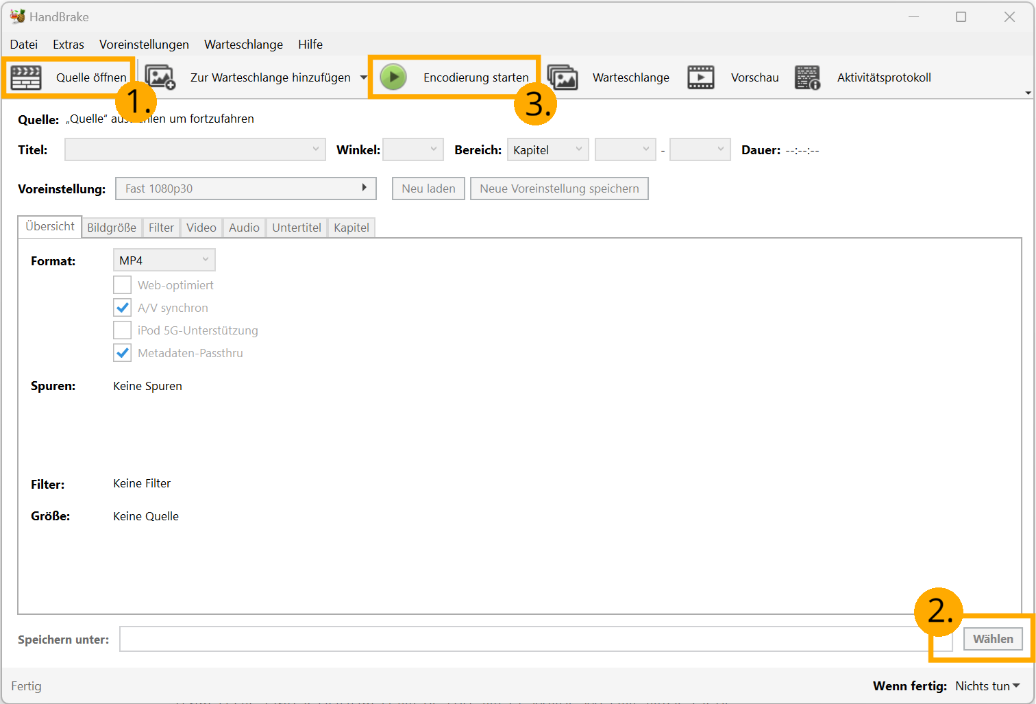Image resolution: width=1036 pixels, height=704 pixels.
Task: Toggle the Metadaten-Passthru checkbox
Action: coord(122,353)
